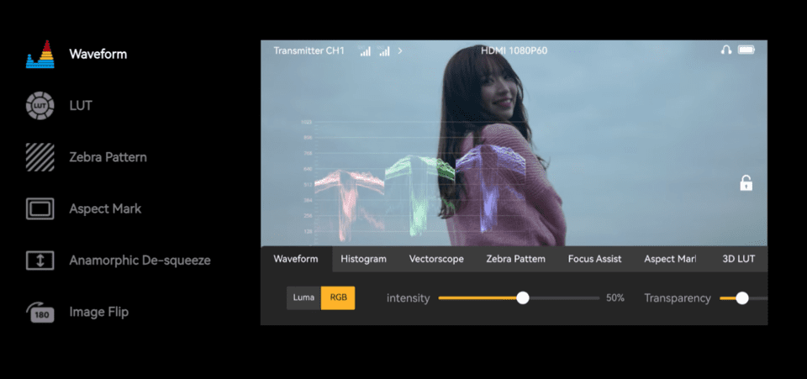Click the headphones icon in status bar
The image size is (807, 379).
(725, 50)
